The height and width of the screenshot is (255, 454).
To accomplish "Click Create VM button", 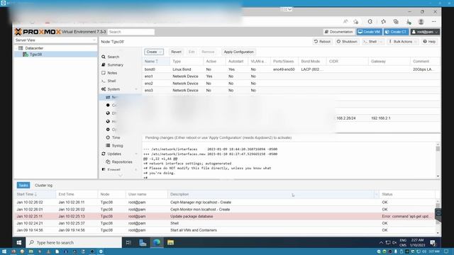I will [369, 32].
